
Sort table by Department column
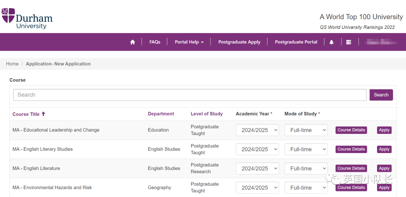click(x=161, y=114)
